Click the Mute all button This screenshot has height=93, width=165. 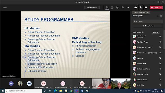click(x=155, y=32)
